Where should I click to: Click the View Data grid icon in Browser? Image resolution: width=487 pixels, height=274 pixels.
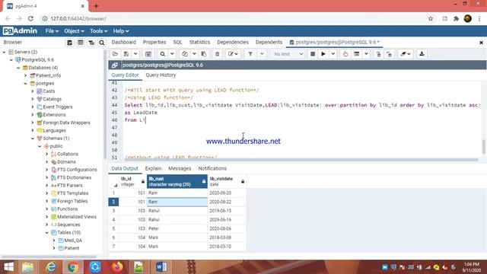click(x=81, y=43)
